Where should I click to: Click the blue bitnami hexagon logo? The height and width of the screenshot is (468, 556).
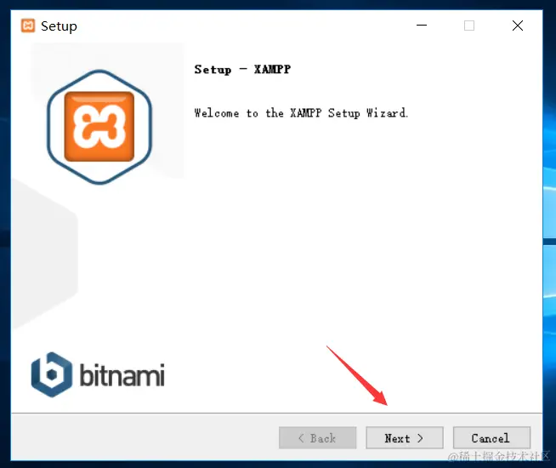coord(52,374)
